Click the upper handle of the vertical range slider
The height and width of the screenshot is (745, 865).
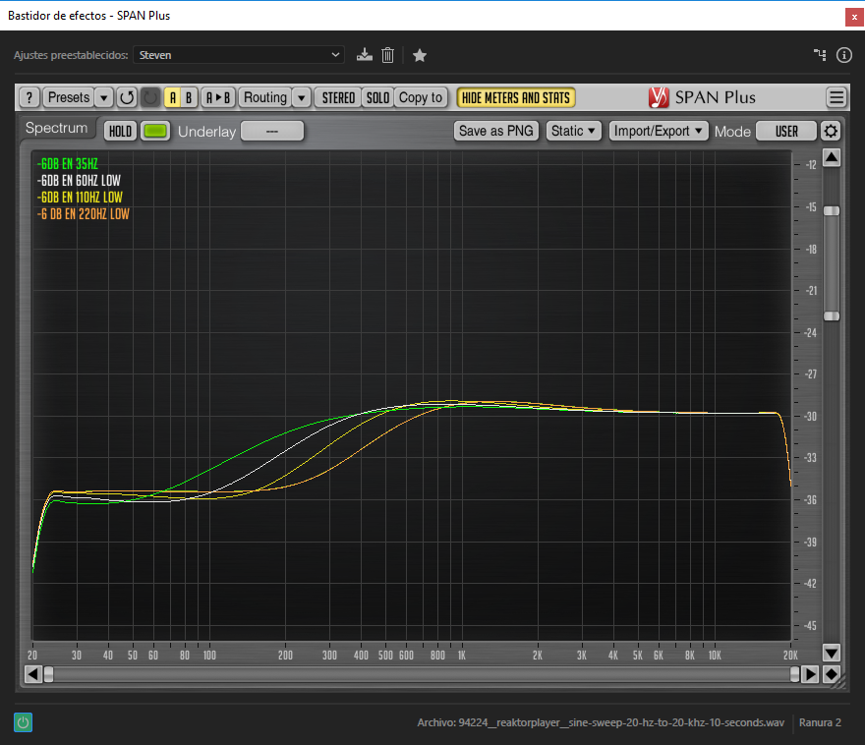[x=832, y=210]
